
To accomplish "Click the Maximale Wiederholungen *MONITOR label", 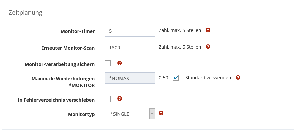I will [x=63, y=82].
